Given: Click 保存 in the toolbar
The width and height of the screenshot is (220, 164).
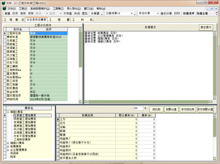Looking at the screenshot, I should (x=23, y=13).
